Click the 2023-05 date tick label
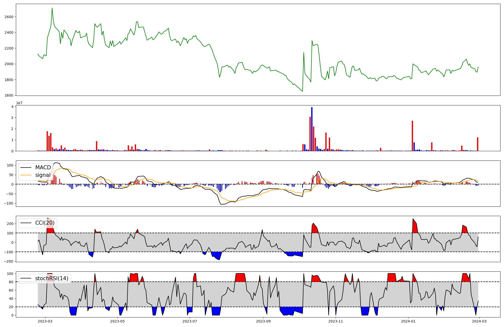504x327 pixels. point(117,321)
